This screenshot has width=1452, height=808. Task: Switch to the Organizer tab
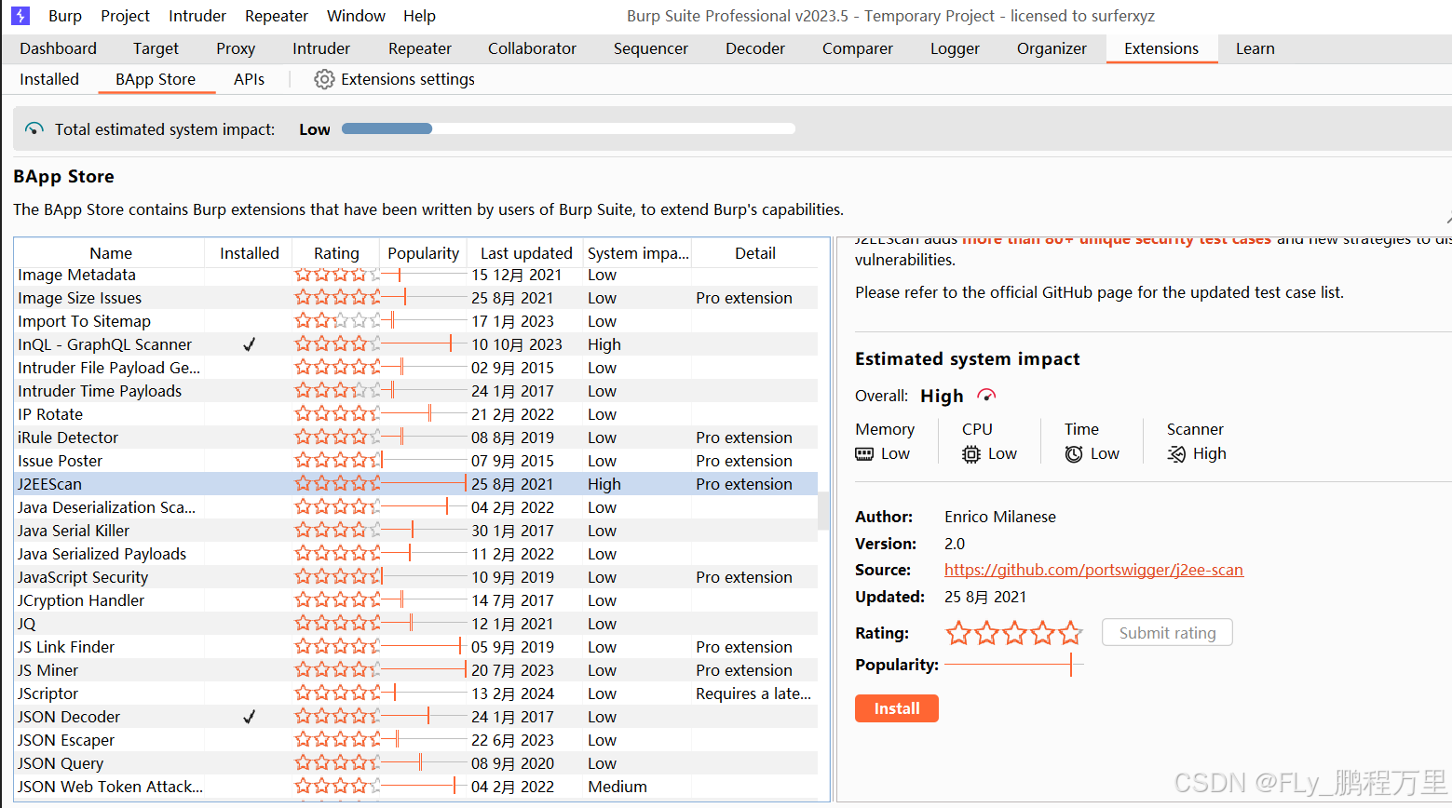point(1052,48)
